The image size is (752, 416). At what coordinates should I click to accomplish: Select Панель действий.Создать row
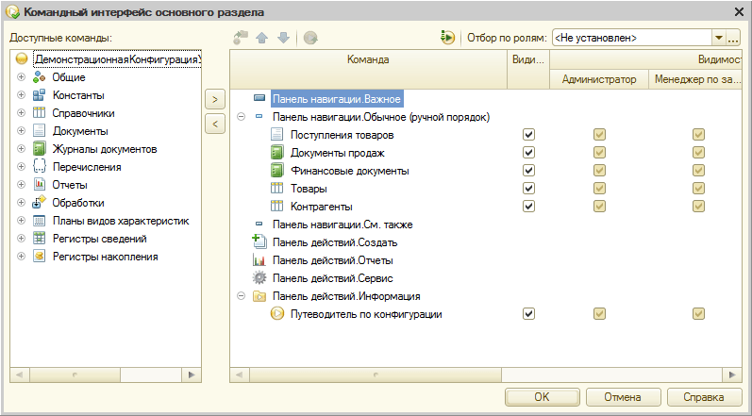(x=334, y=242)
